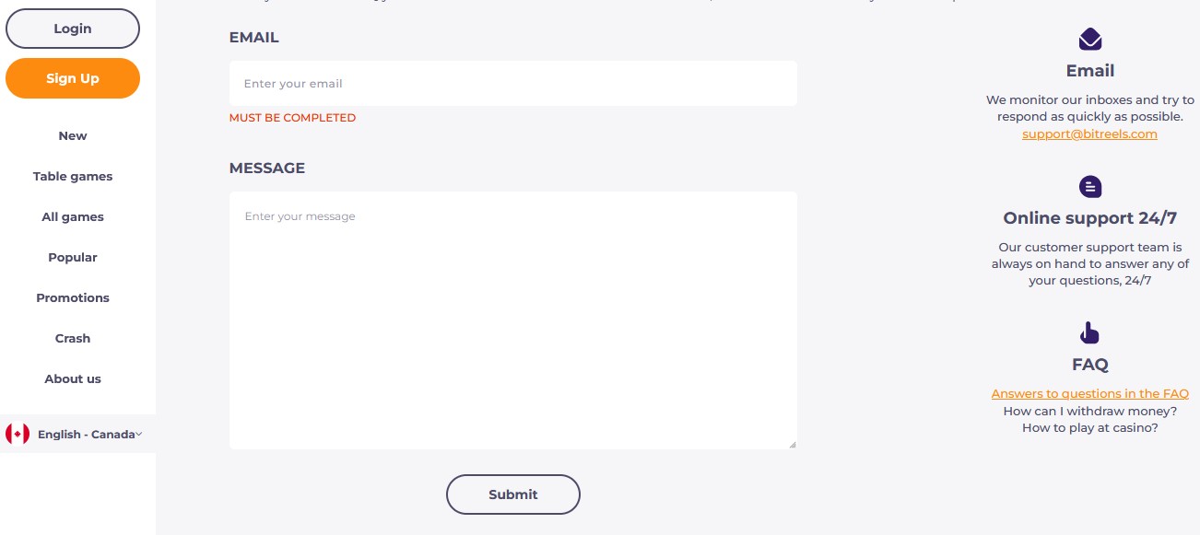Open the English - Canada language selector

pyautogui.click(x=77, y=434)
